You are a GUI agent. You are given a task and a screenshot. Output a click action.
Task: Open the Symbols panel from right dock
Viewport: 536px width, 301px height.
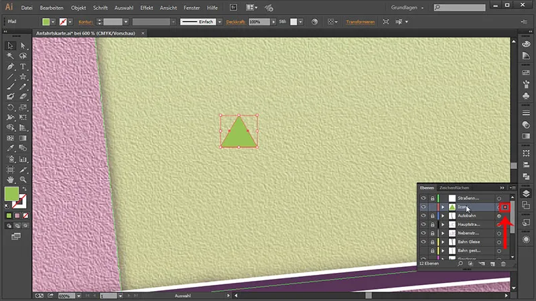526,96
